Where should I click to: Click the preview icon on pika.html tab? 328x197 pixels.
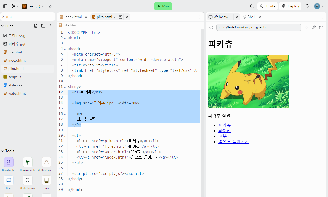pos(120,17)
